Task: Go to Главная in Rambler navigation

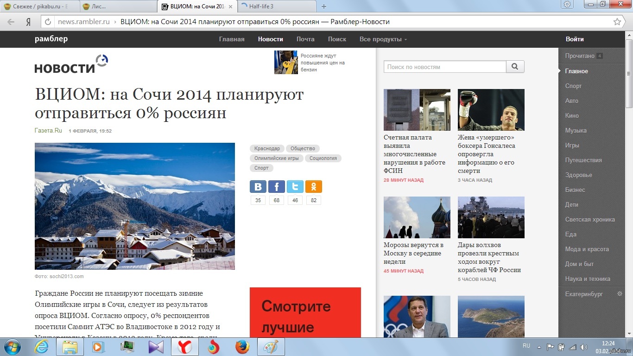Action: (x=232, y=39)
